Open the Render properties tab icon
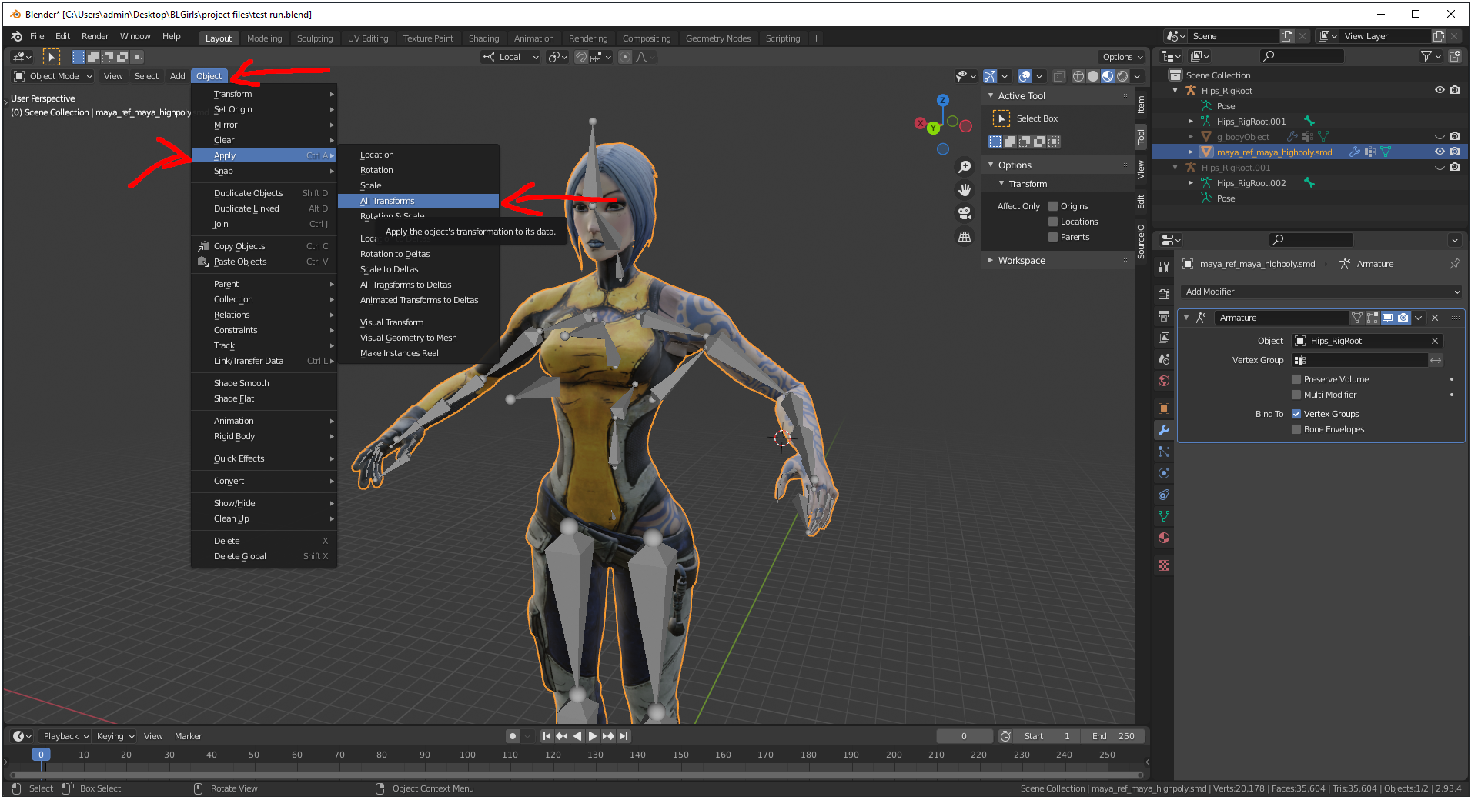The image size is (1478, 800). coord(1164,295)
